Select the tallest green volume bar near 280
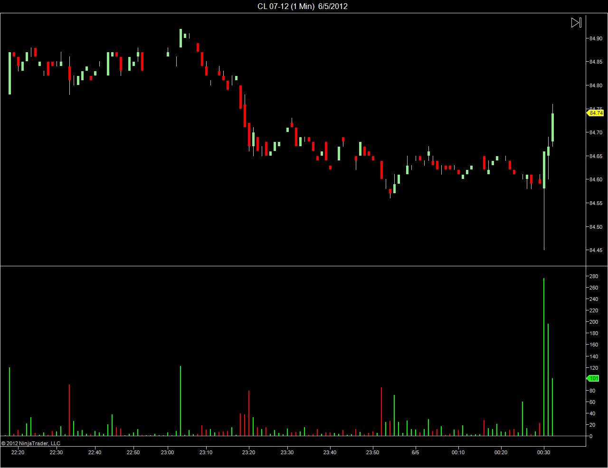The height and width of the screenshot is (468, 608). (544, 357)
